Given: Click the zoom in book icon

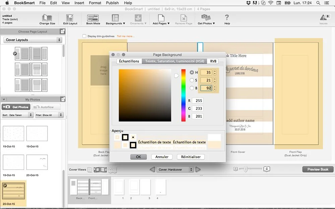Looking at the screenshot, I should pyautogui.click(x=267, y=169).
